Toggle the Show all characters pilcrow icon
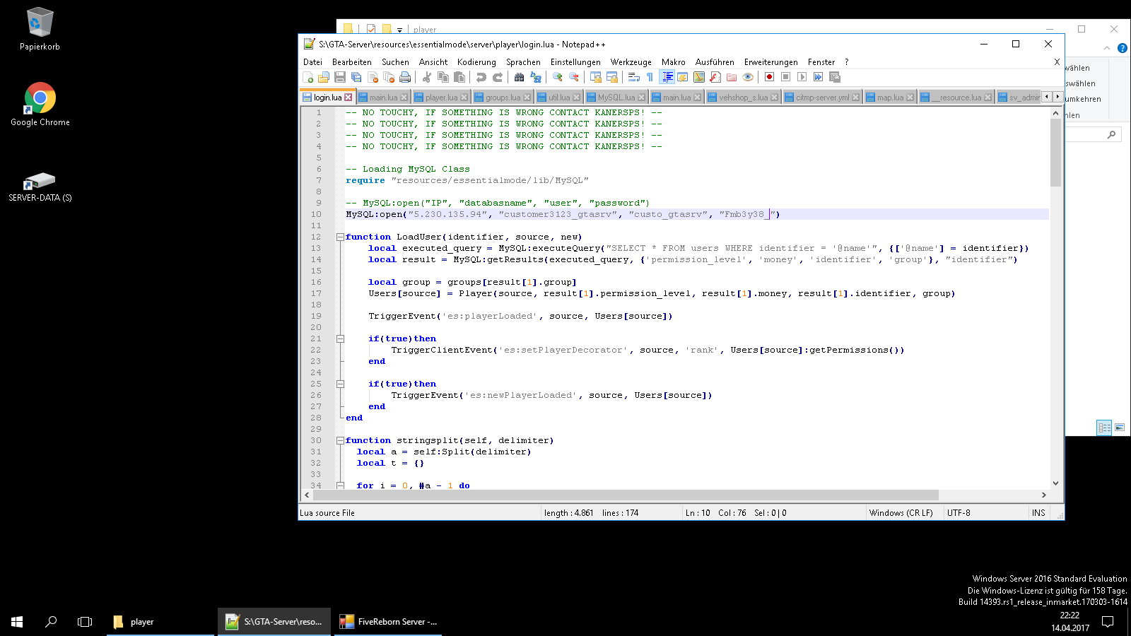This screenshot has width=1131, height=636. pos(650,77)
